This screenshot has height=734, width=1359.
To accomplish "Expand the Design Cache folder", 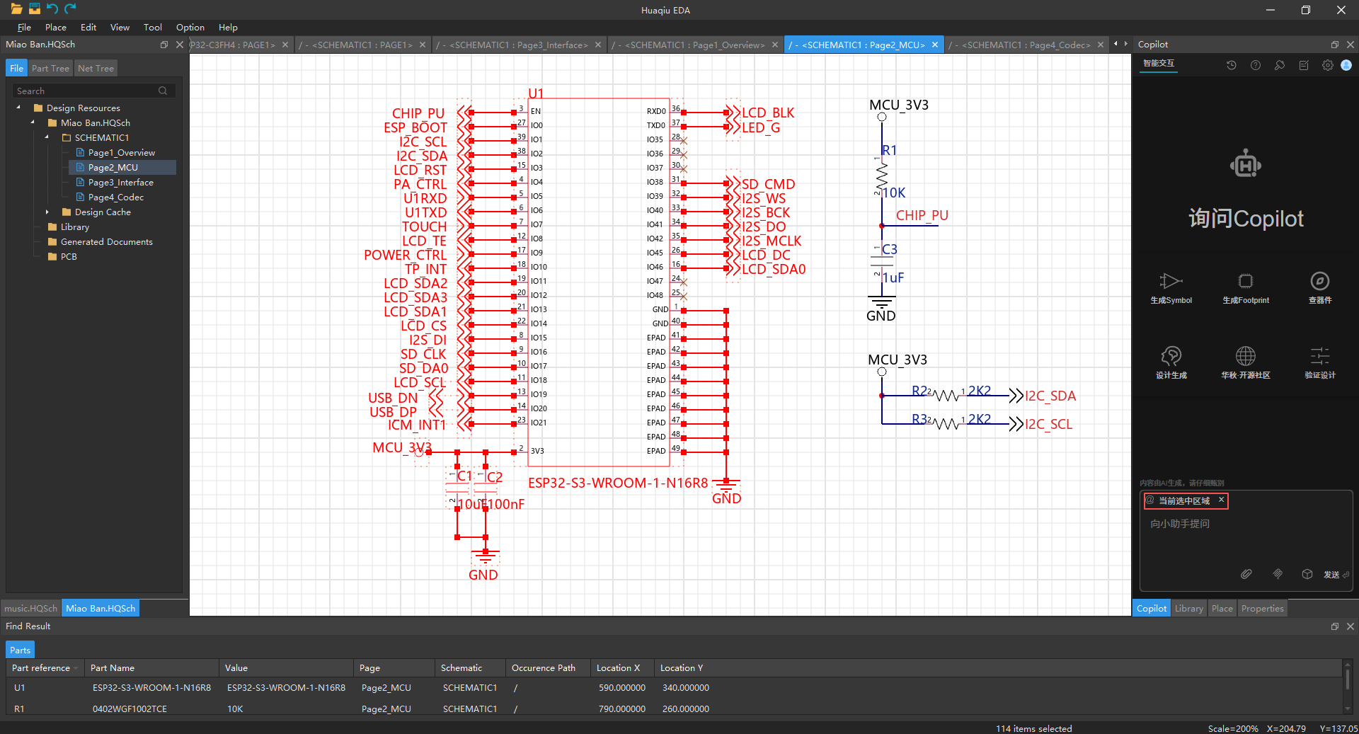I will click(x=47, y=212).
